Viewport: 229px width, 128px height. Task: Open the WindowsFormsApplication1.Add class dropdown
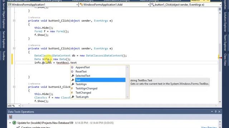114,5
